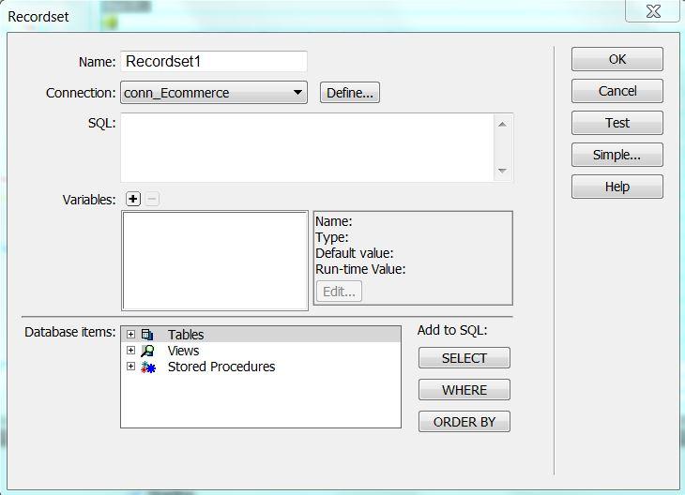Viewport: 685px width, 495px height.
Task: Expand the Tables tree node
Action: 130,335
